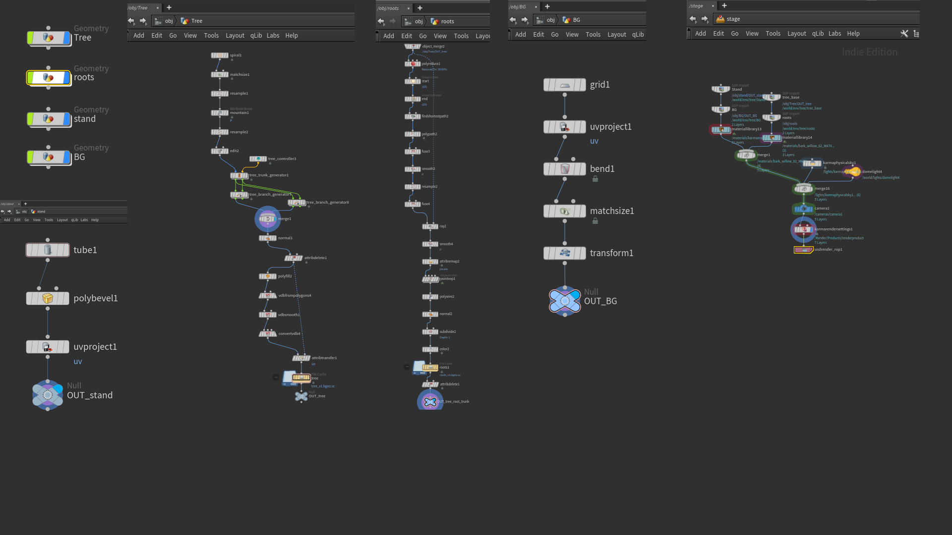The width and height of the screenshot is (952, 535).
Task: Click the yellow domelight4 node
Action: [x=854, y=172]
